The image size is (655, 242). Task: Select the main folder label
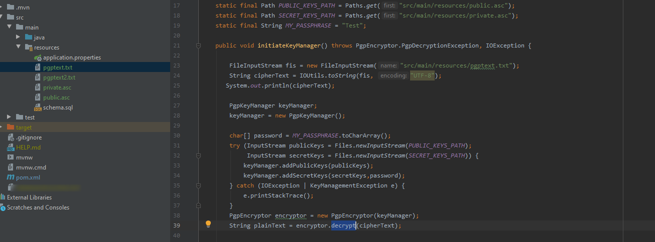32,27
